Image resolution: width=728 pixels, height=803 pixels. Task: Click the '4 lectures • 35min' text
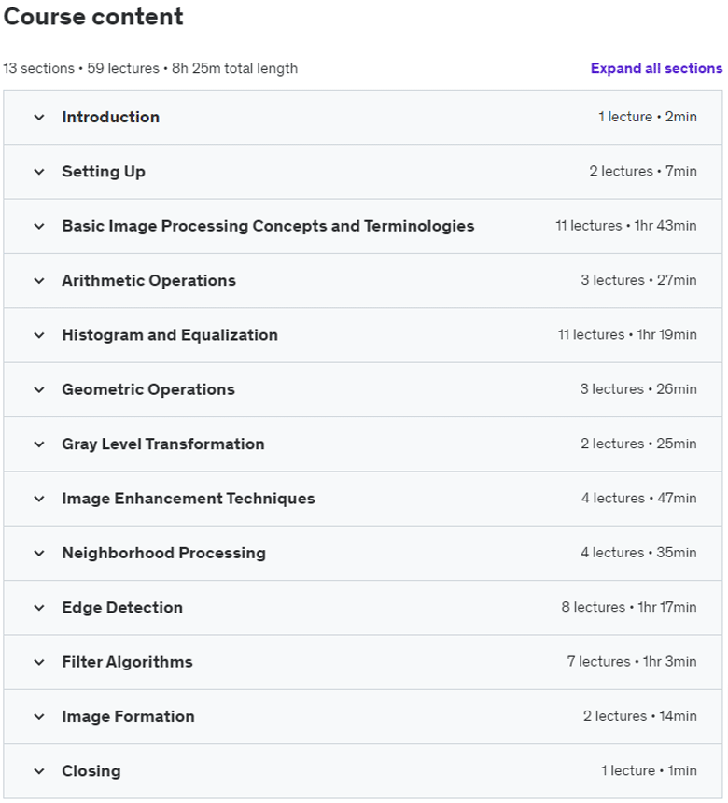pos(638,553)
